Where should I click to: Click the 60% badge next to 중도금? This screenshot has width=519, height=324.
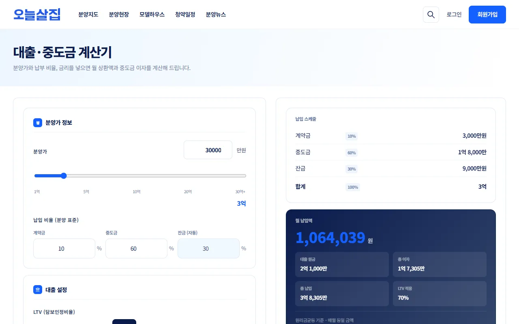[x=352, y=153]
